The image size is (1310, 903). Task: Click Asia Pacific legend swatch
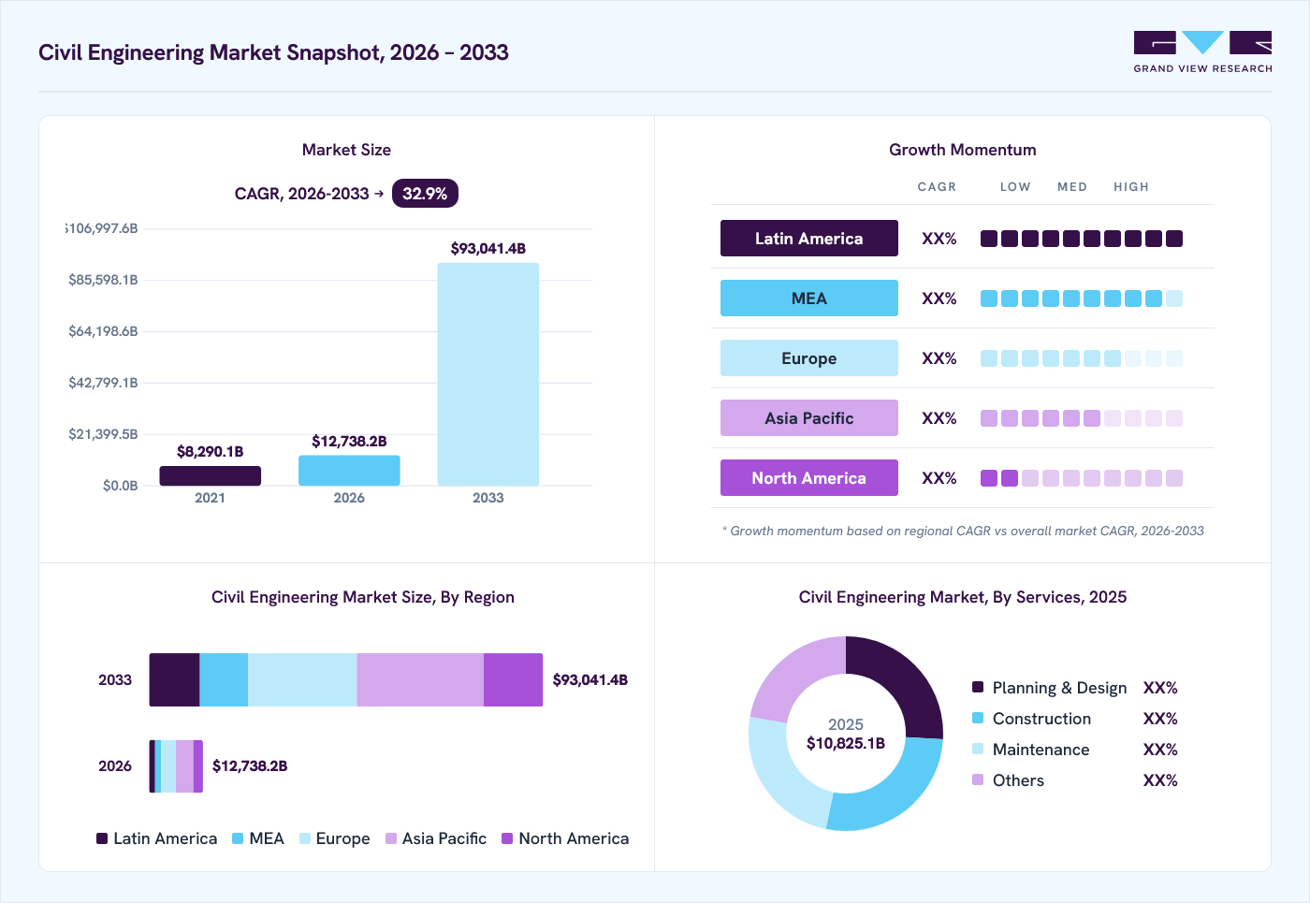coord(391,838)
